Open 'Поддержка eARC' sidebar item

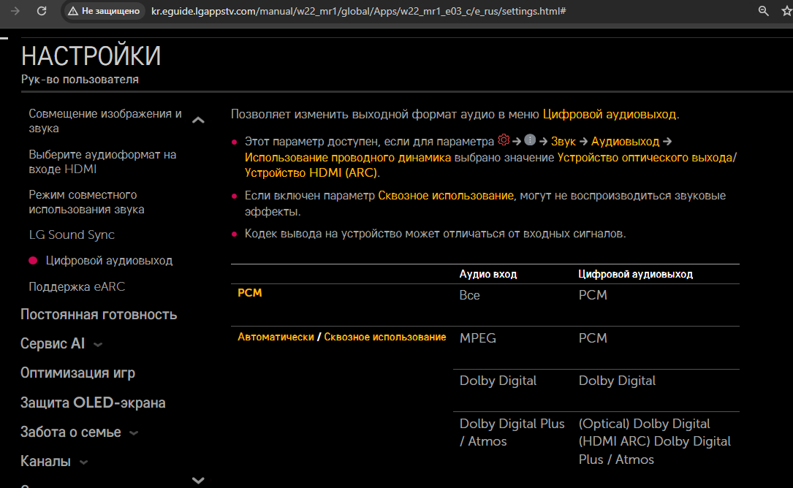[77, 286]
